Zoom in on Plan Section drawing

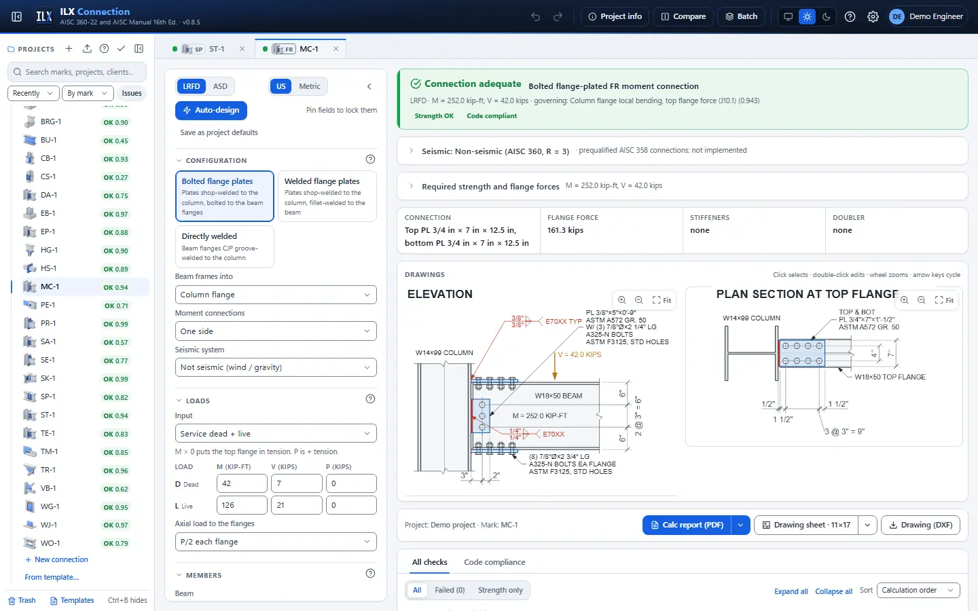(905, 300)
